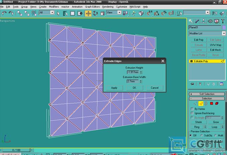Open the Hierarchy command panel tab

tap(204, 21)
